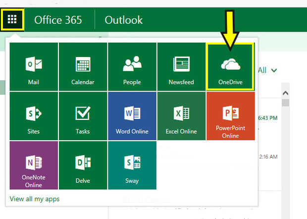Launch the OneNote Online tile
The height and width of the screenshot is (219, 307).
[34, 165]
